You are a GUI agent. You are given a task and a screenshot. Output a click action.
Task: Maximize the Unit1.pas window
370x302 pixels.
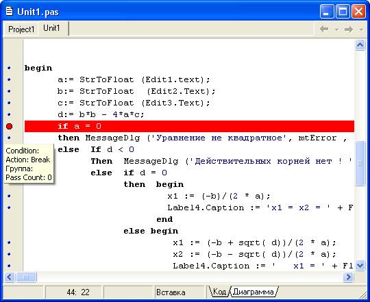[343, 11]
